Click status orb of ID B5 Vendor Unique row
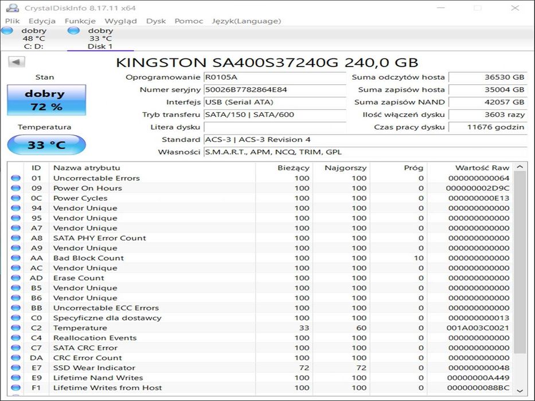 (x=15, y=288)
